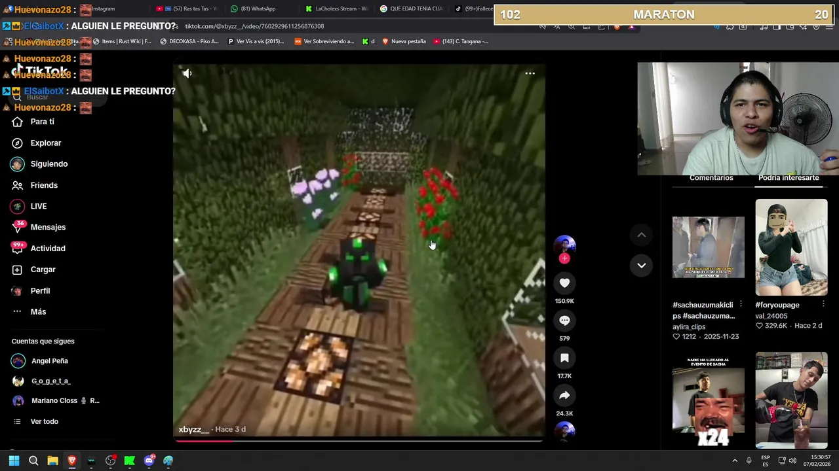Open the C. Tangana YouTube bookmark

(x=461, y=41)
